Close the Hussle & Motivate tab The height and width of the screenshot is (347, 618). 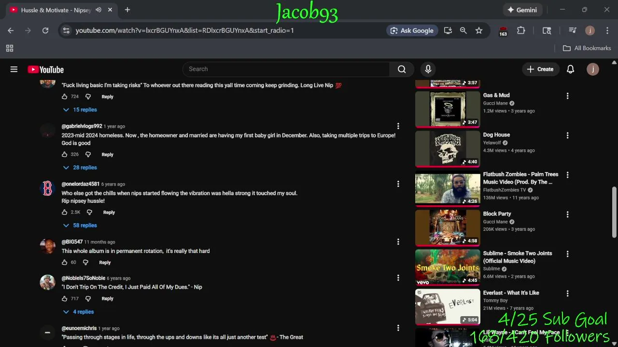[x=110, y=10]
